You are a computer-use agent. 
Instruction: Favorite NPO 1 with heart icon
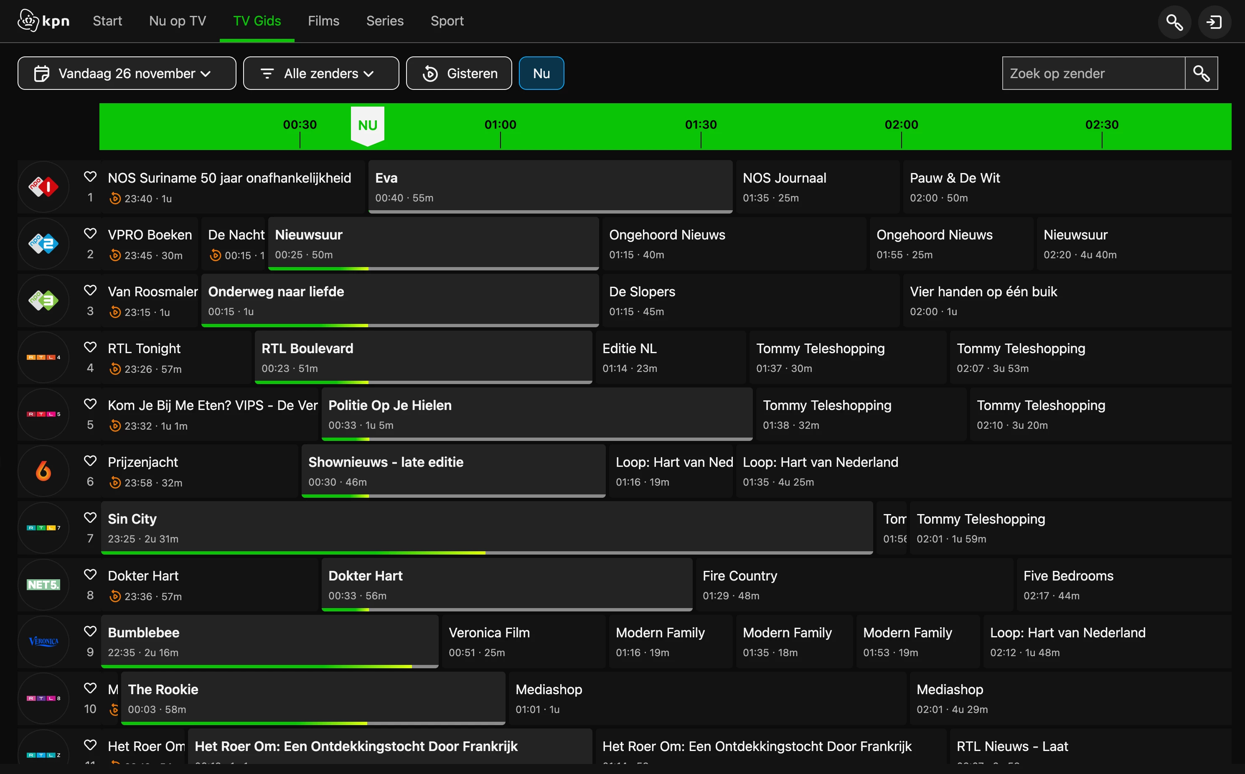pyautogui.click(x=90, y=177)
